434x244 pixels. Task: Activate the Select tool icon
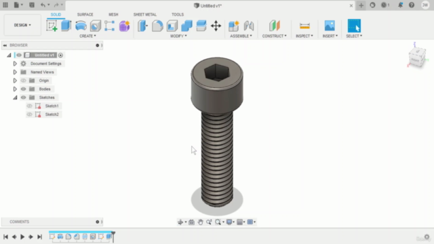point(354,26)
